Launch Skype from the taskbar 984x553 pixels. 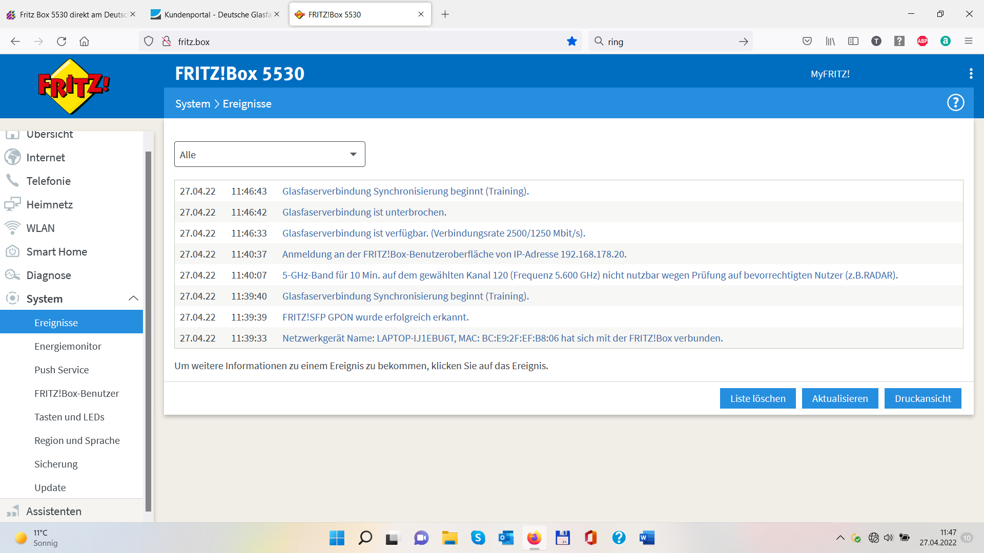click(x=478, y=538)
